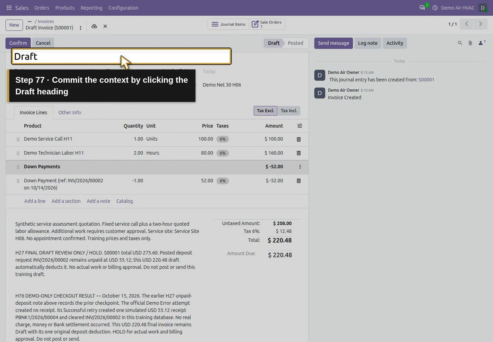Open the activities clock icon
The image size is (493, 342).
tap(435, 8)
